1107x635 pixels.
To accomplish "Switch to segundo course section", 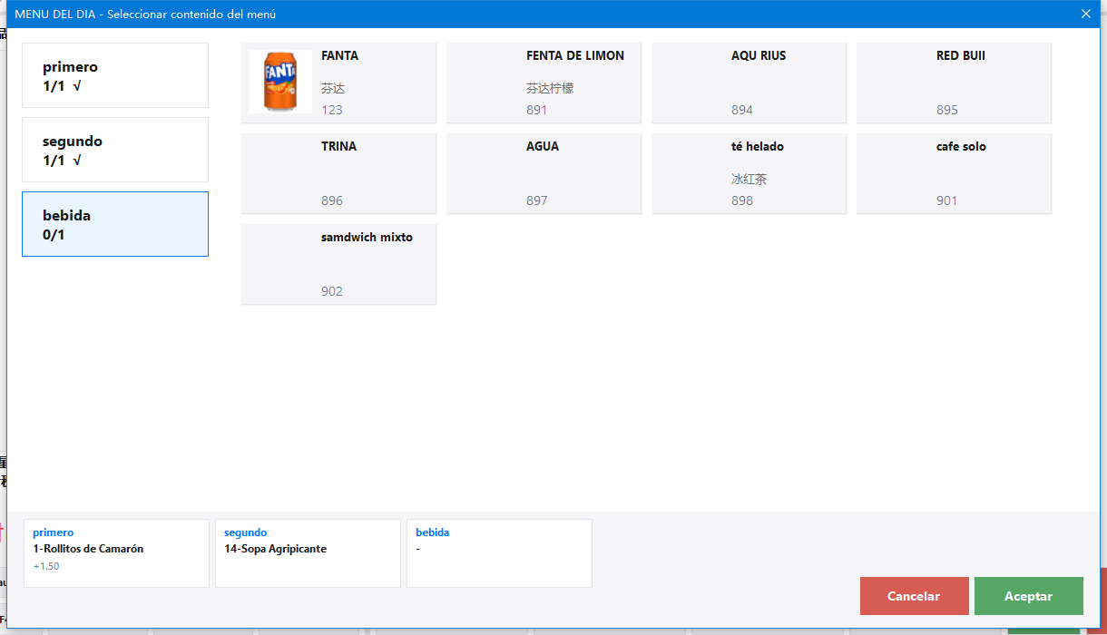I will (x=115, y=150).
